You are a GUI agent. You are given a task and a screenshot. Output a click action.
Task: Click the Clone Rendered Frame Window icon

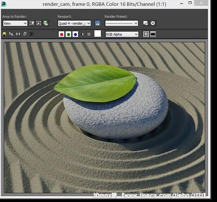[18, 34]
